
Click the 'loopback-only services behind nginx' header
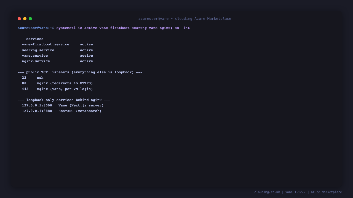[x=64, y=100]
